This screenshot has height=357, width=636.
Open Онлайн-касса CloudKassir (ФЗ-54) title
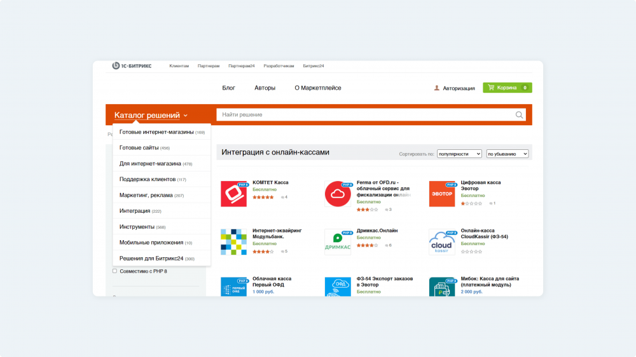pyautogui.click(x=484, y=233)
